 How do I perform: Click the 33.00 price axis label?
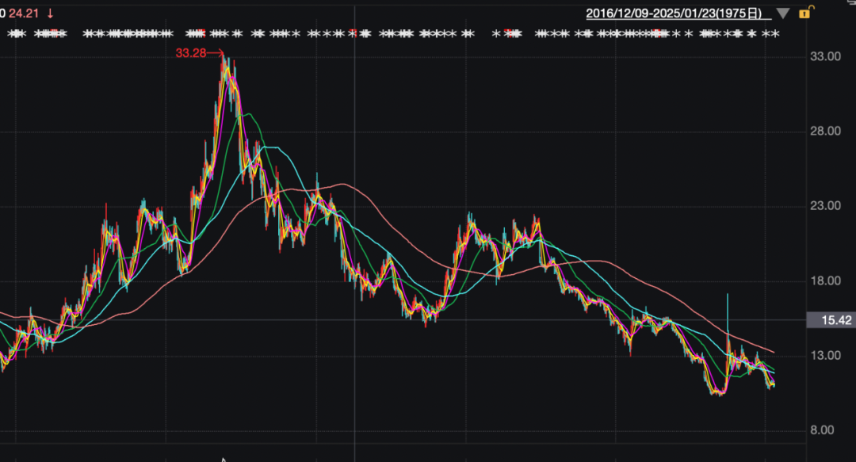pos(825,56)
